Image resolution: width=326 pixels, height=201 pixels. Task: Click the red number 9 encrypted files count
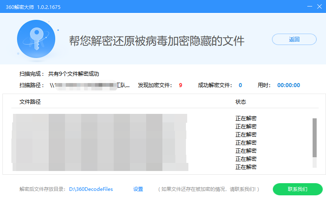coord(180,86)
